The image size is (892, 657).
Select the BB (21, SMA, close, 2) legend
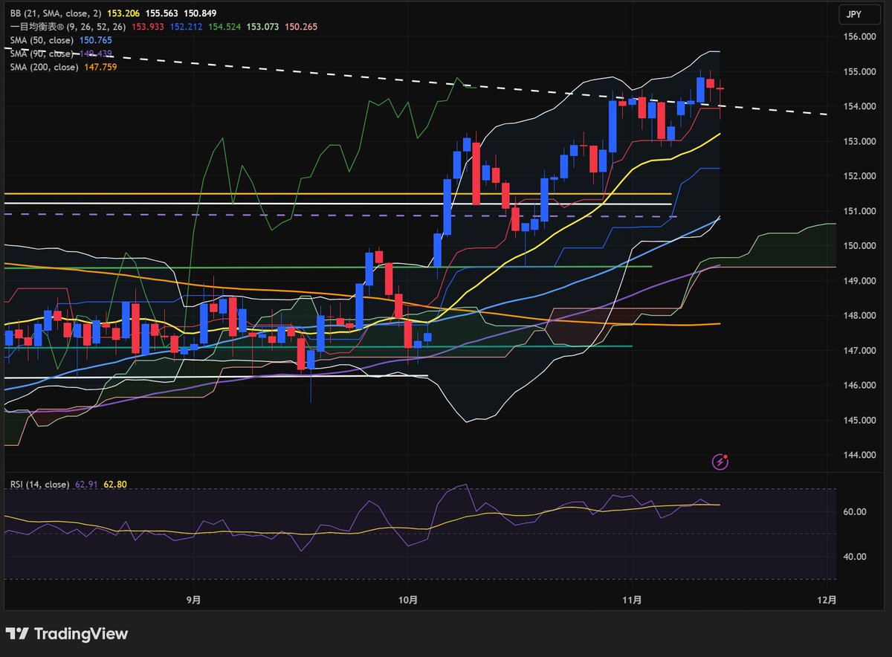56,13
